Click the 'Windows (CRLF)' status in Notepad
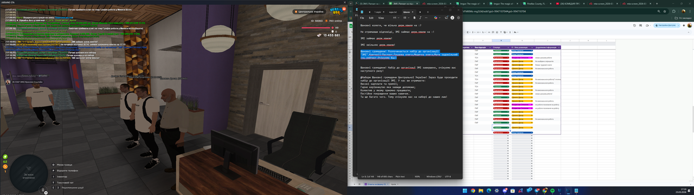Screen dimensions: 694x195 (x=433, y=176)
